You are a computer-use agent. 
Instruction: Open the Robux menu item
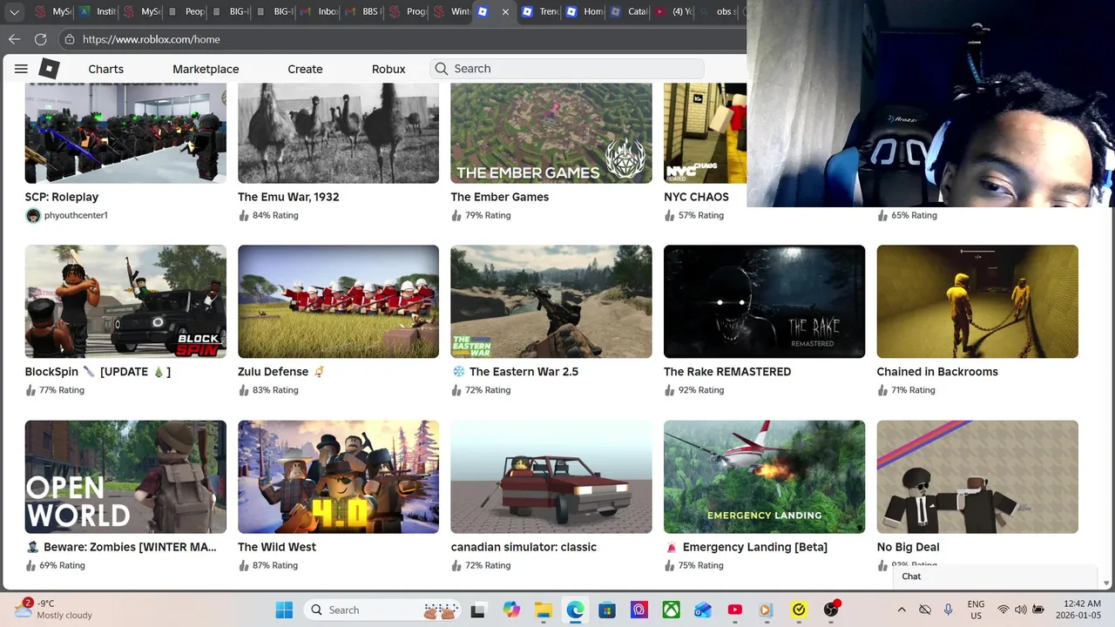(x=389, y=69)
